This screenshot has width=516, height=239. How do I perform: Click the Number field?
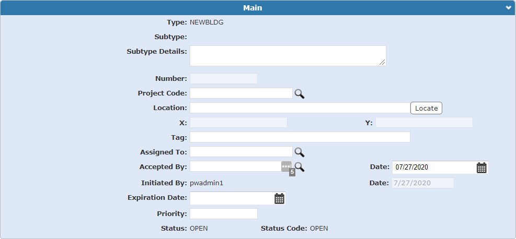(223, 79)
